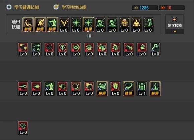Select the golden wings skill icon
The image size is (194, 140).
(x=64, y=25)
